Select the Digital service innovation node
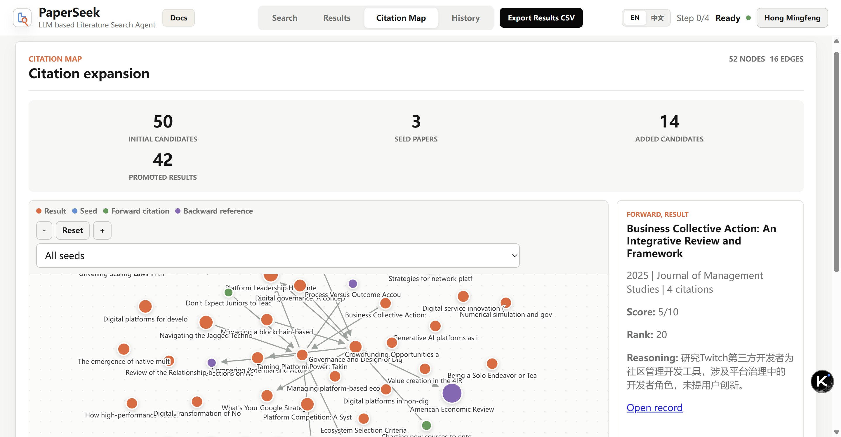 (x=463, y=296)
